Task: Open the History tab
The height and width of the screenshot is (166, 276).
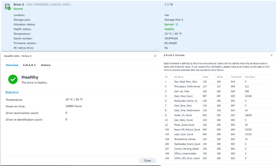Action: [46, 65]
